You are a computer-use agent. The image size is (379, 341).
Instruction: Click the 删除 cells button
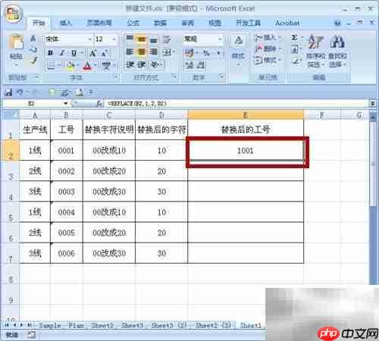coord(268,48)
